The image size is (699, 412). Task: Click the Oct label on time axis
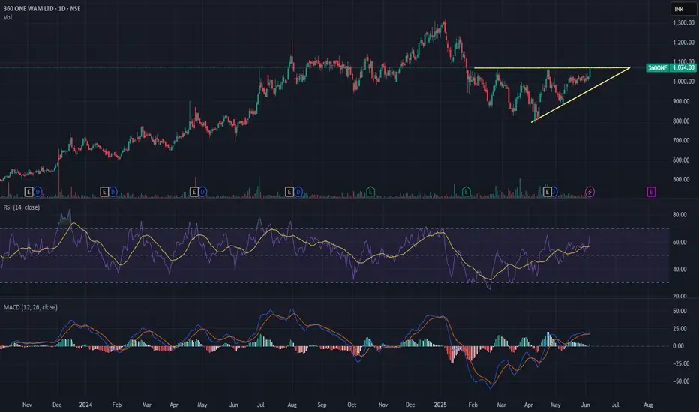[x=352, y=405]
